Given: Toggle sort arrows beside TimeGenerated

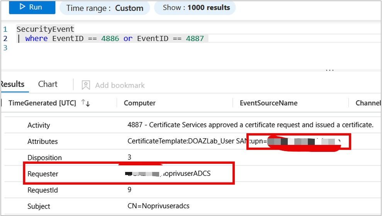Looking at the screenshot, I should pyautogui.click(x=85, y=103).
